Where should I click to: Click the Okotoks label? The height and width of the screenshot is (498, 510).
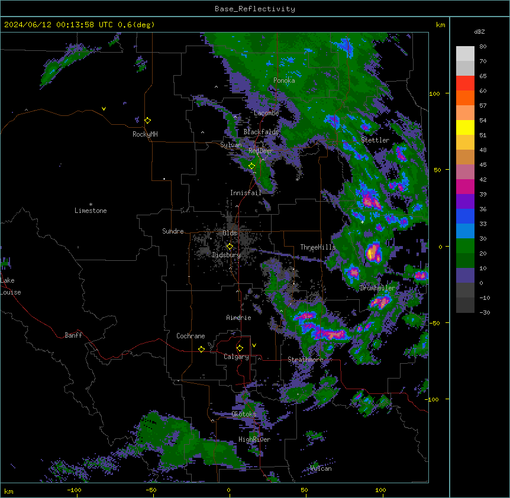(x=244, y=414)
